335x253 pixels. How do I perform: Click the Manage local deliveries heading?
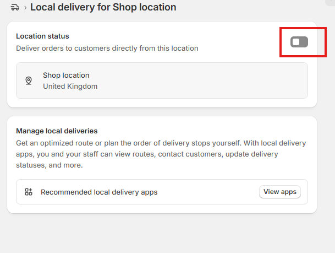[x=57, y=131]
